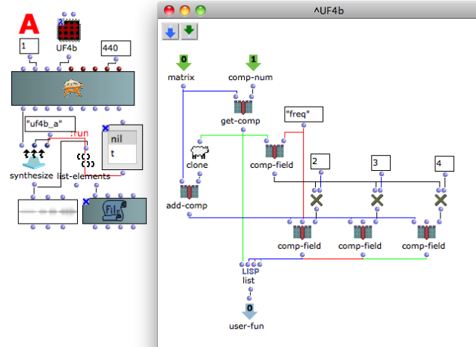Screen dimensions: 476x347
Task: Click the green down-arrow toolbar button
Action: coord(189,31)
